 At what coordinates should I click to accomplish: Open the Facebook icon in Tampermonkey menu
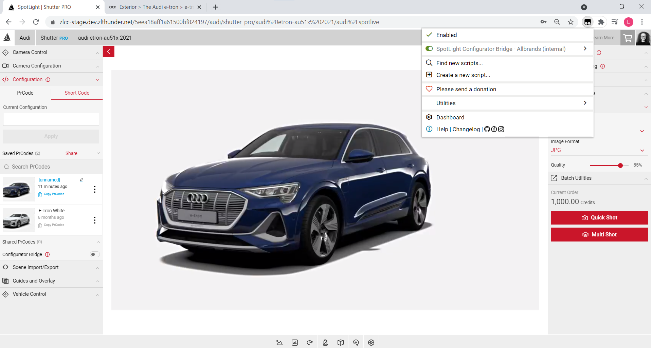tap(494, 129)
